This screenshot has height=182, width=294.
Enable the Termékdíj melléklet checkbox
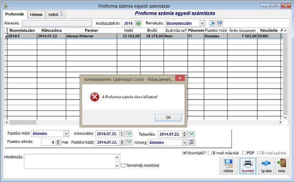[x=123, y=165]
